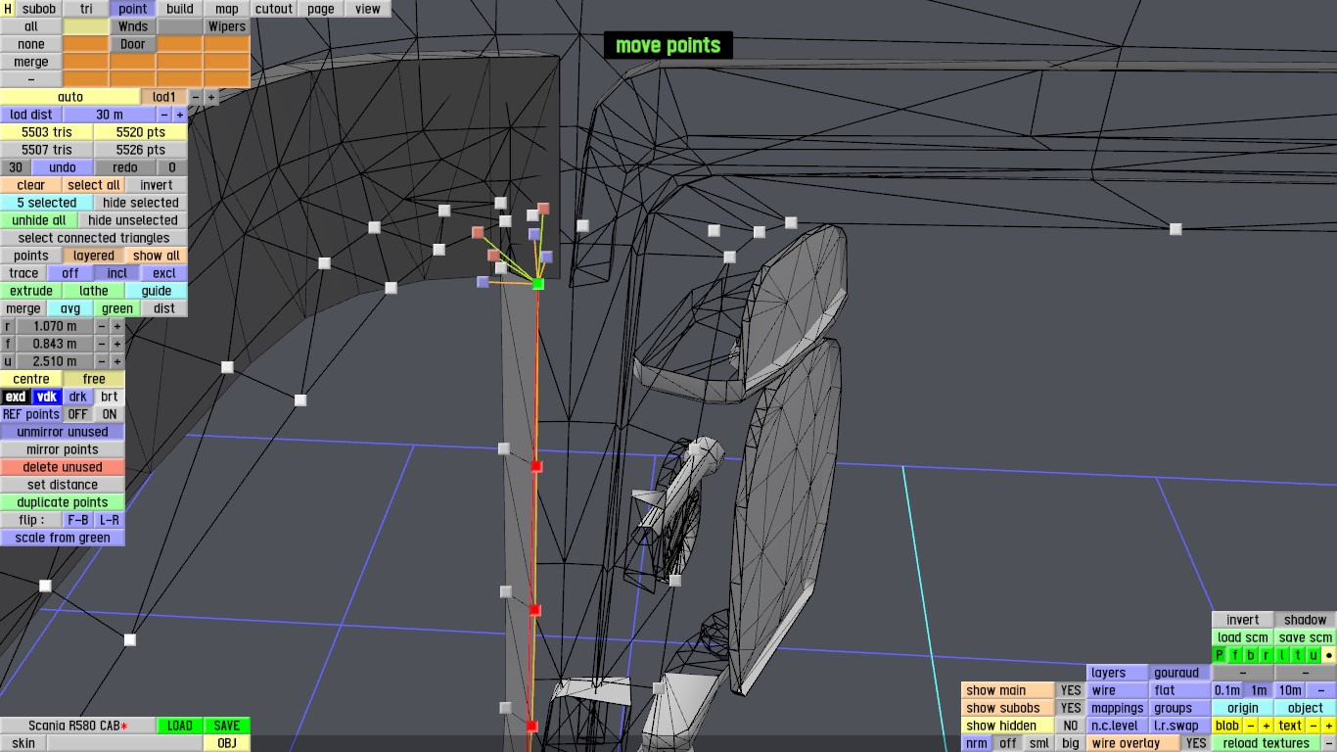Click the redo button
This screenshot has width=1337, height=752.
[x=125, y=167]
